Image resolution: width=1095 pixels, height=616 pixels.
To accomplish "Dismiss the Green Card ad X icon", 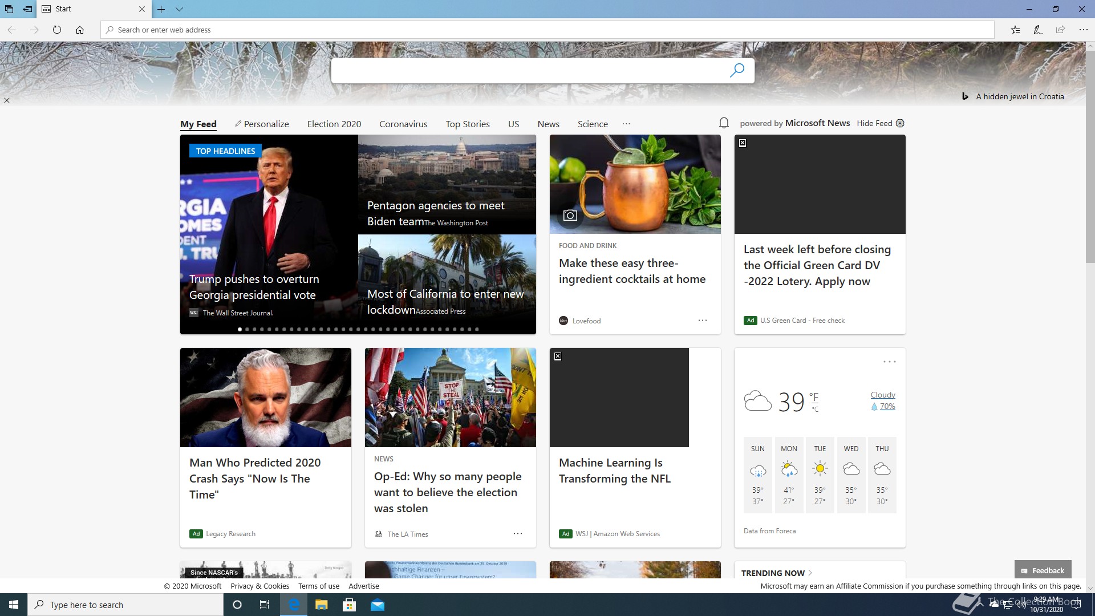I will tap(743, 143).
